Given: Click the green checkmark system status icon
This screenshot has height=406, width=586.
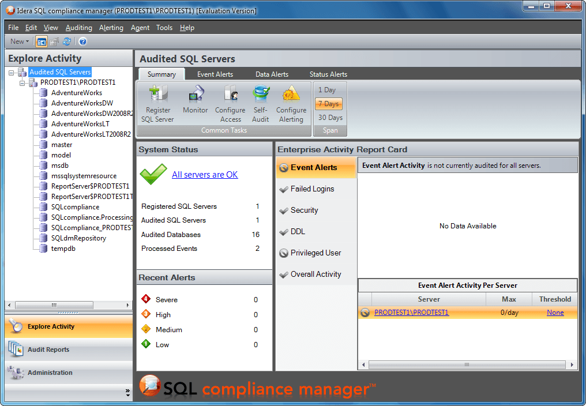Looking at the screenshot, I should (x=153, y=174).
